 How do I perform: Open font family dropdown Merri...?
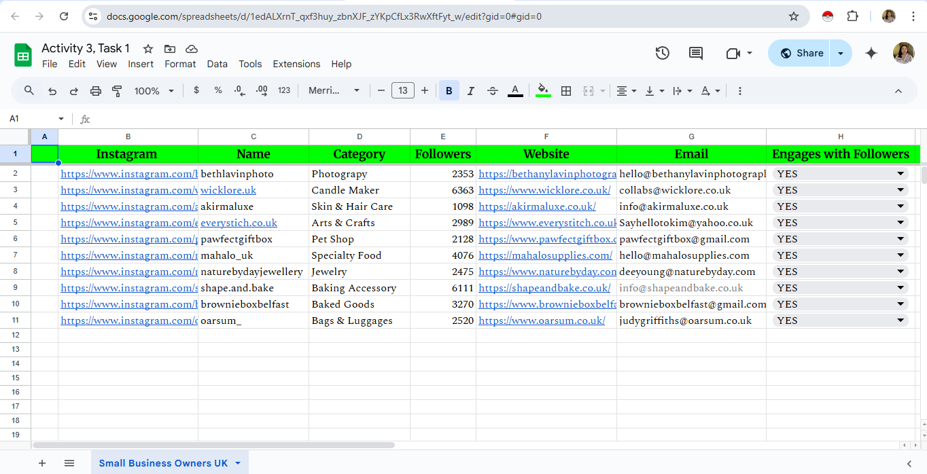[x=334, y=90]
